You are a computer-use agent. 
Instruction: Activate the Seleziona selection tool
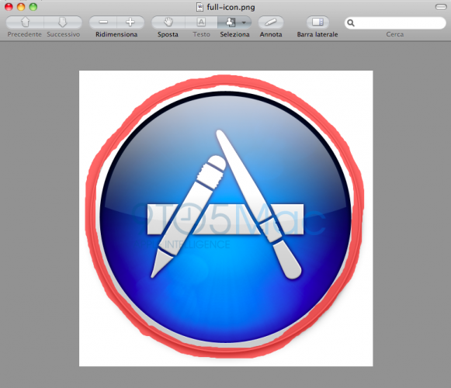click(x=230, y=23)
